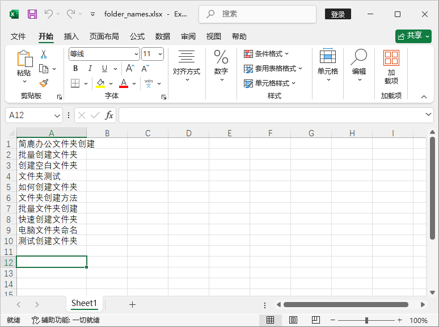Switch to Normal view icon
The width and height of the screenshot is (439, 327).
pos(270,320)
